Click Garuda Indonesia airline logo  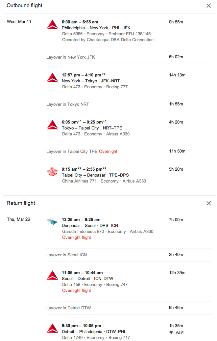53,222
